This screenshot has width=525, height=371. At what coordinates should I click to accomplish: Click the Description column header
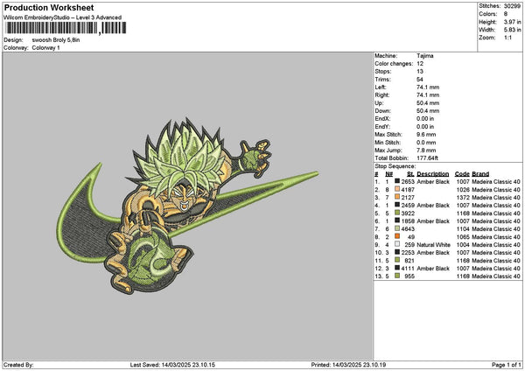pyautogui.click(x=433, y=173)
